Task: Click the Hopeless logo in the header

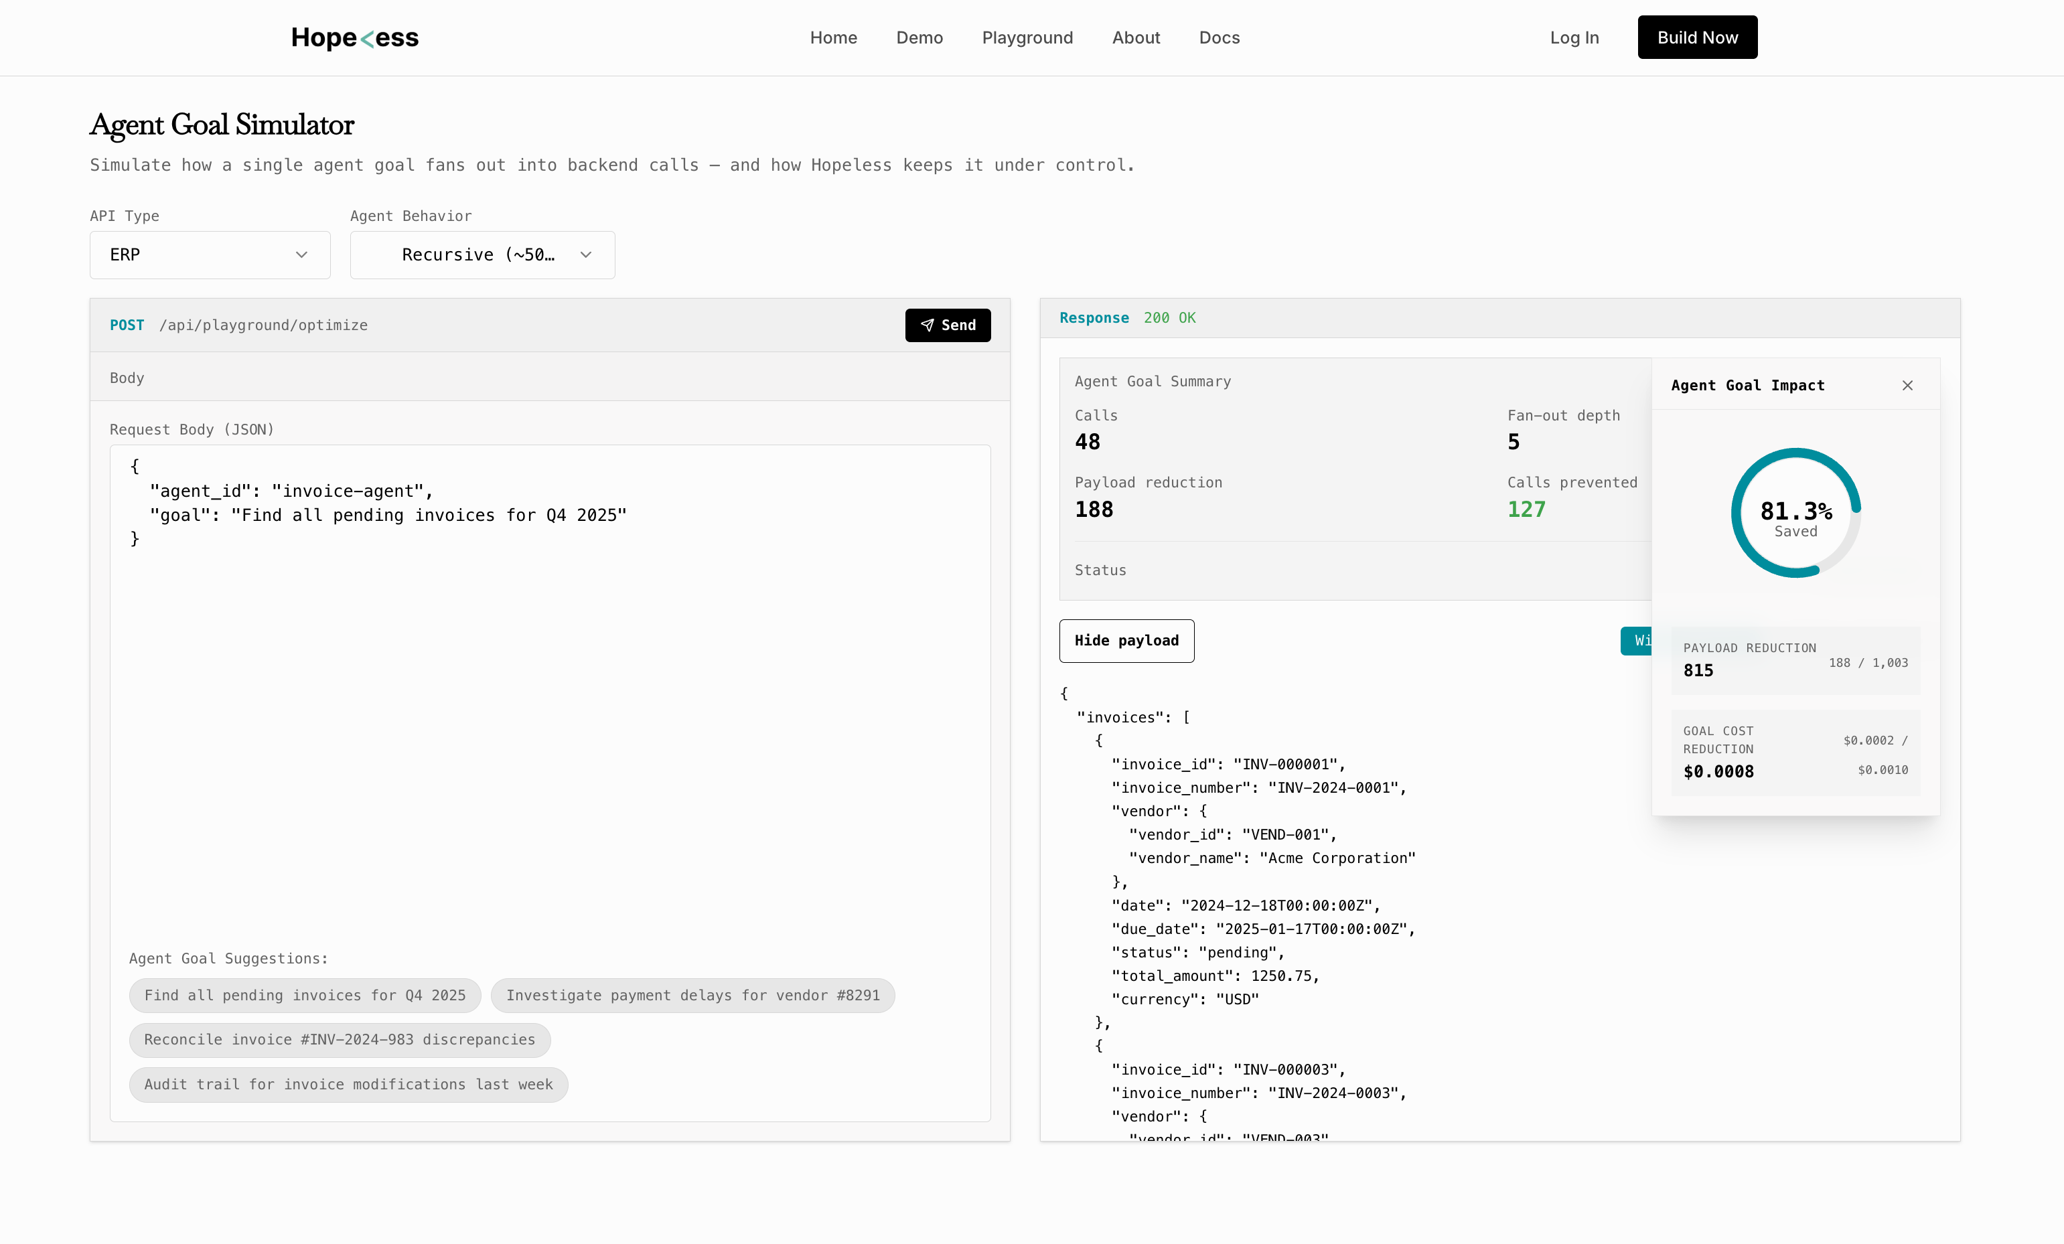Action: pyautogui.click(x=354, y=37)
